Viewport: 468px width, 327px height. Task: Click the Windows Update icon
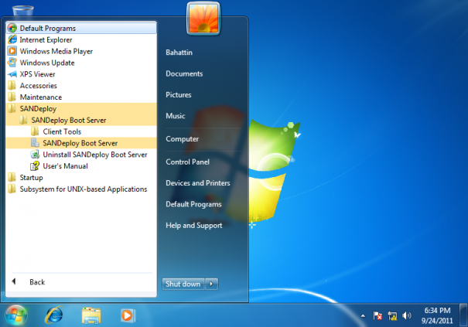click(12, 63)
